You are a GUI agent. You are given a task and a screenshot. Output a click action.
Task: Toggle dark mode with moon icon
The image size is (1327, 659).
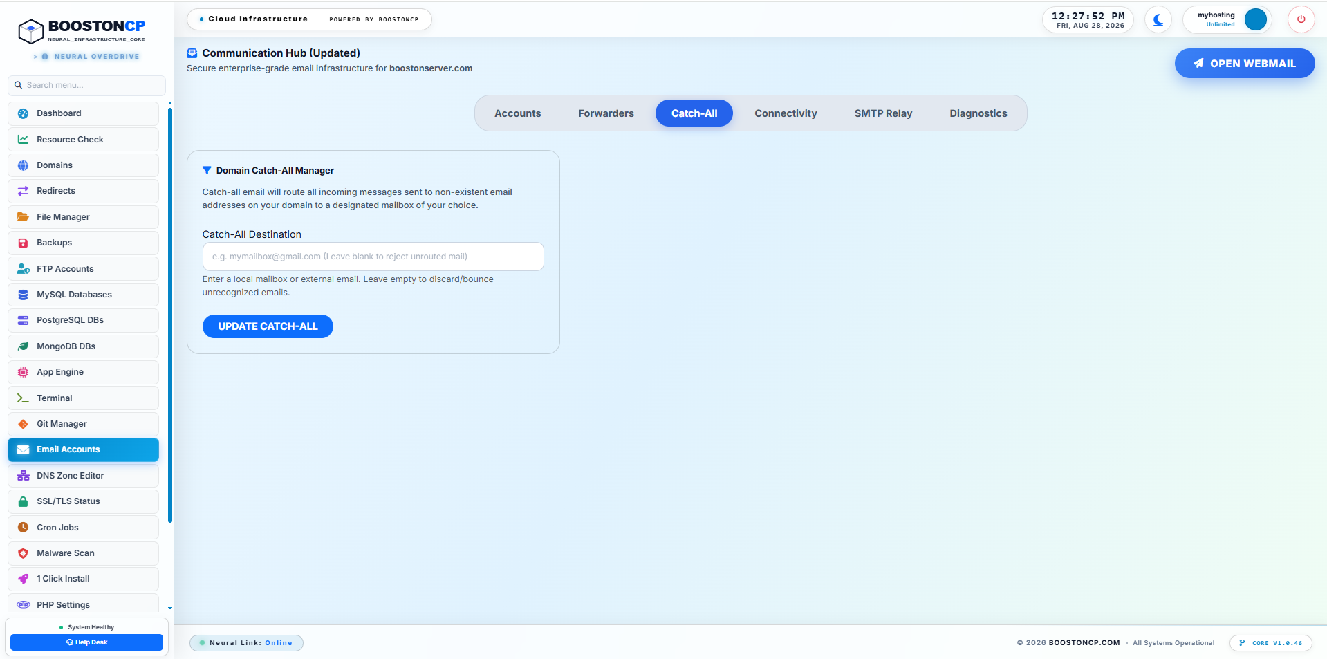pyautogui.click(x=1158, y=19)
